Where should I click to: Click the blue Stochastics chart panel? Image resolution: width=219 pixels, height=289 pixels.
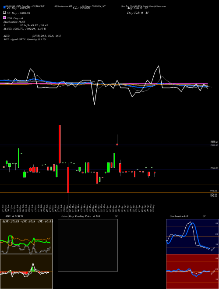coord(192,236)
